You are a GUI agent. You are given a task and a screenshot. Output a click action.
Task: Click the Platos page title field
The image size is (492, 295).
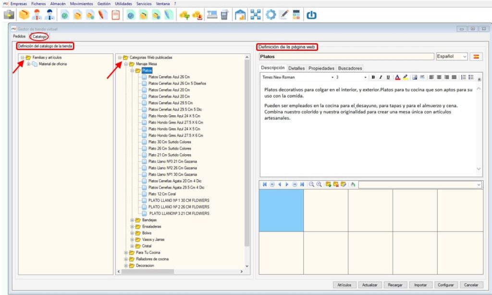pos(346,57)
